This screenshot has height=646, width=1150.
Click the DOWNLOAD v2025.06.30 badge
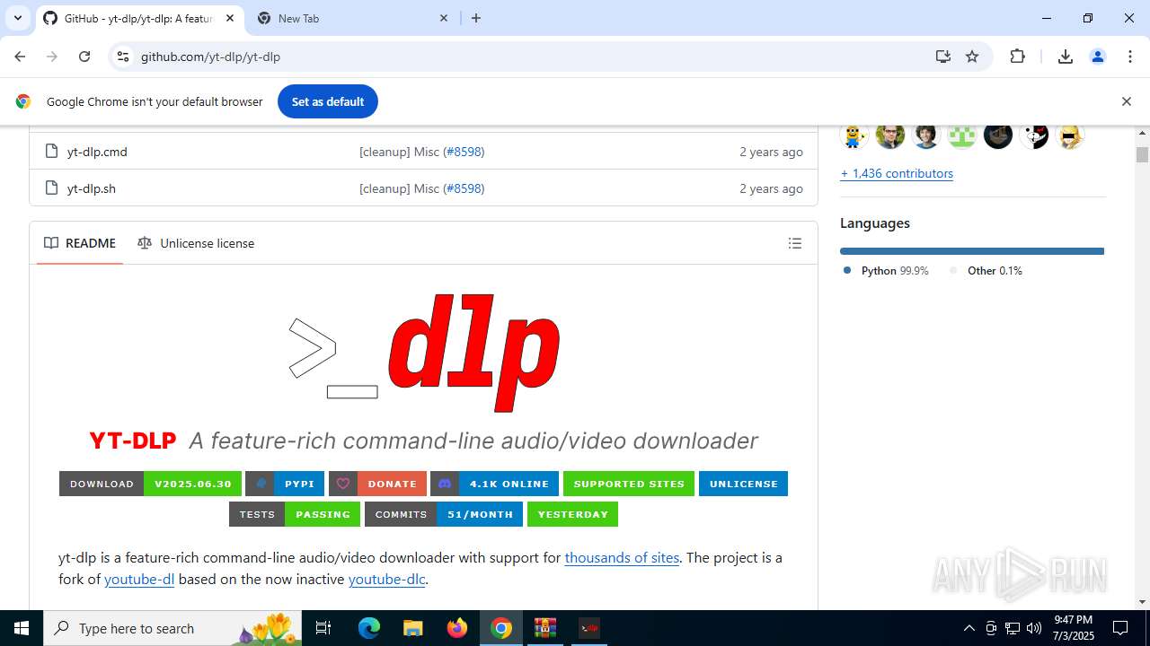click(150, 484)
